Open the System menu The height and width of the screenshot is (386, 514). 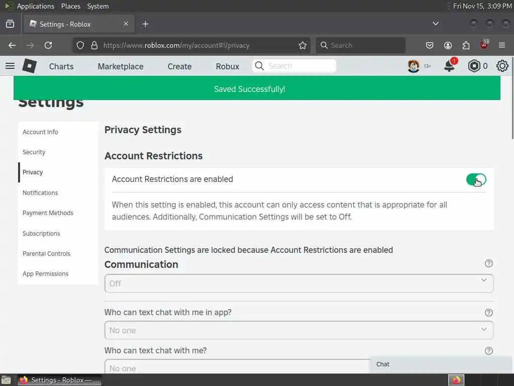98,6
